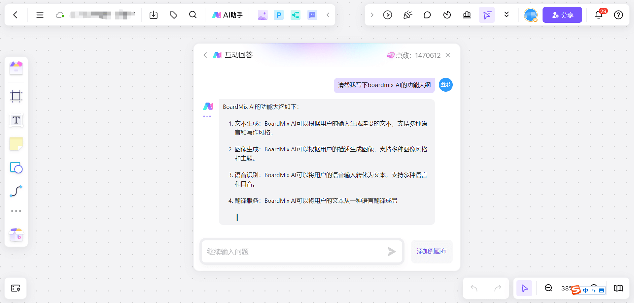
Task: Open the comments bubble icon
Action: 427,15
